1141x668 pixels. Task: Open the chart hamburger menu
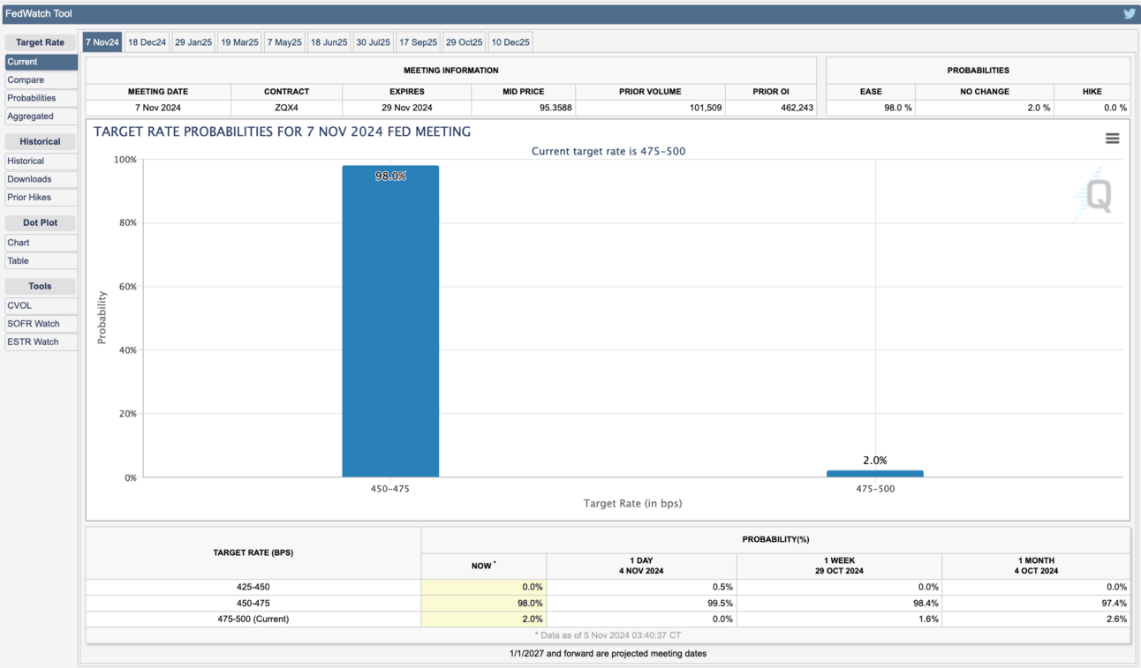pos(1112,139)
